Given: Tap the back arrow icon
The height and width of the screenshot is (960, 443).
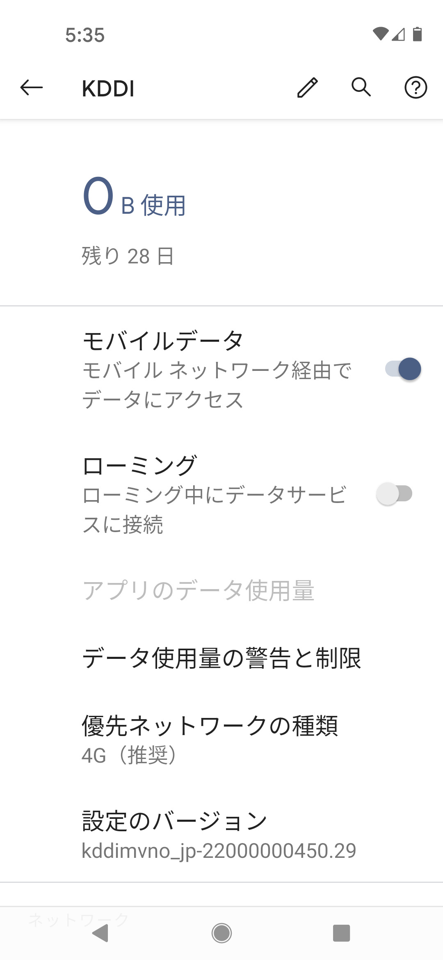Looking at the screenshot, I should click(32, 87).
